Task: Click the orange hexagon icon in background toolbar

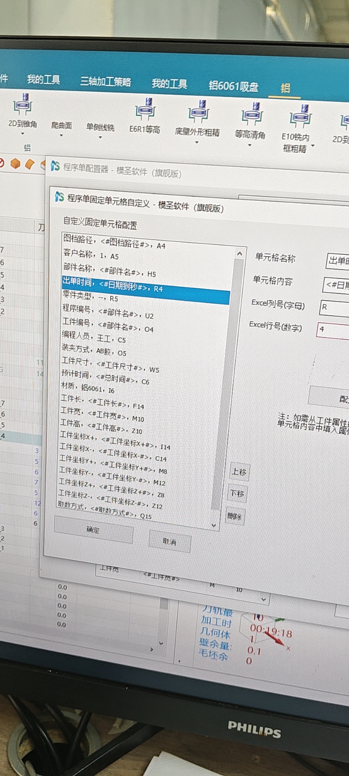Action: click(16, 164)
